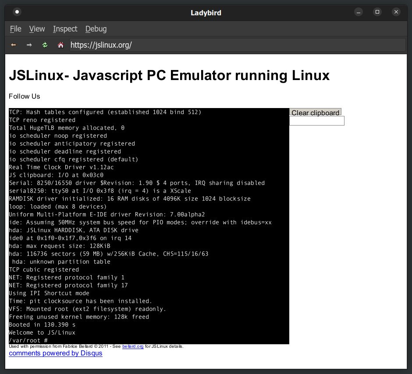Open the home page via home icon
This screenshot has width=412, height=374.
point(60,45)
